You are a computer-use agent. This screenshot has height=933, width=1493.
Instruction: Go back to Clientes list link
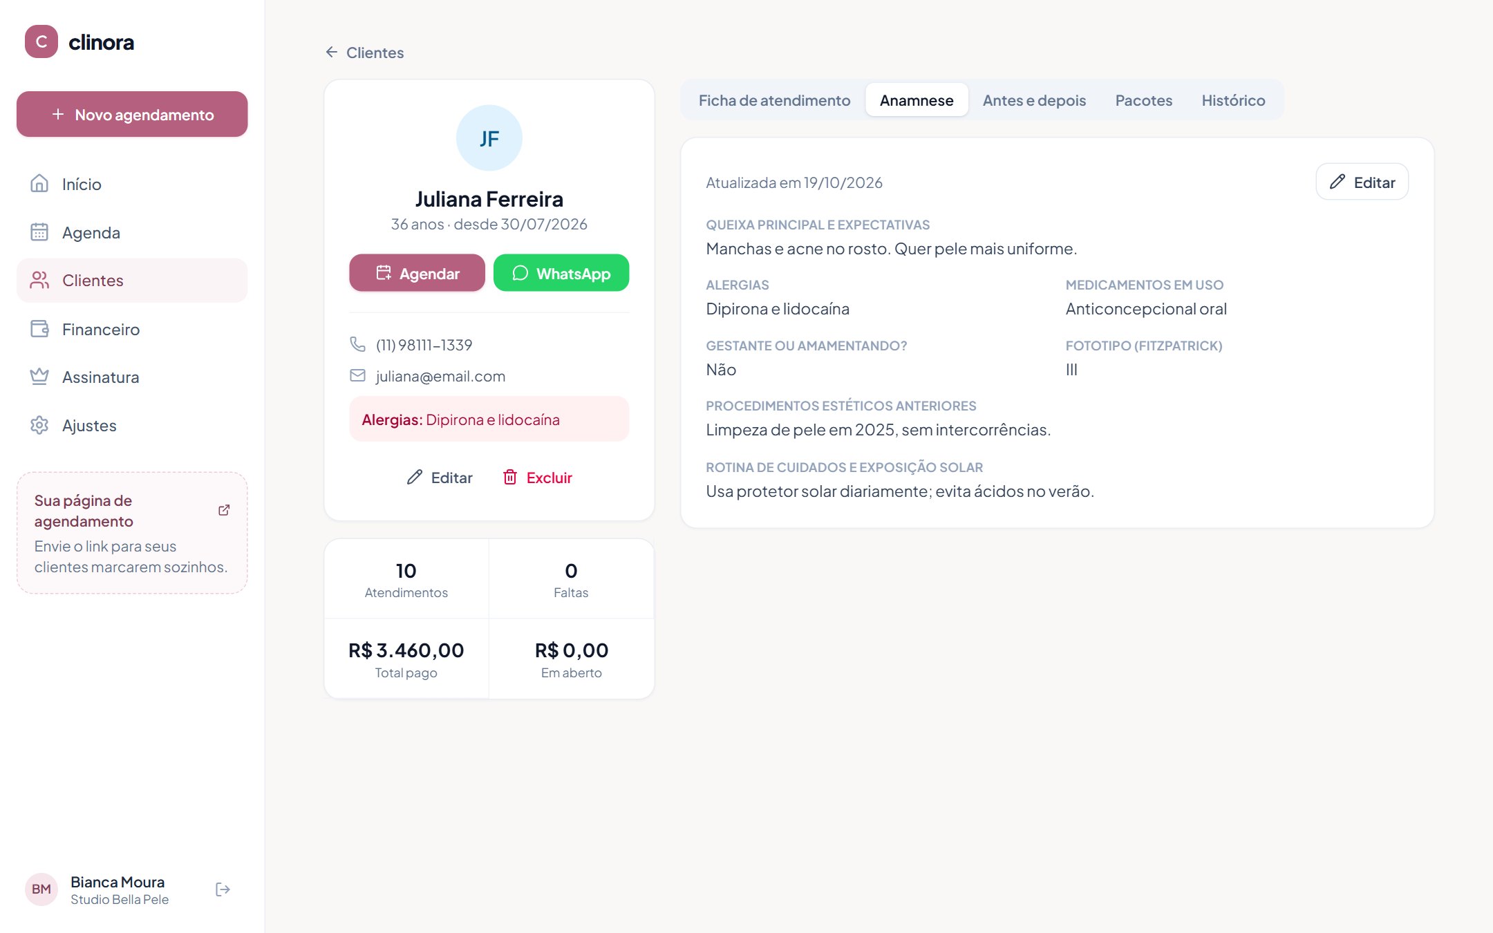pyautogui.click(x=364, y=53)
